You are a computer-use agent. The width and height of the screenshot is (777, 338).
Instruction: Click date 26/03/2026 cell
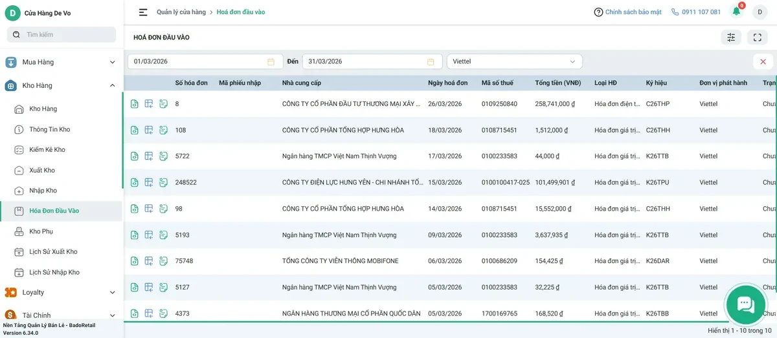point(445,104)
